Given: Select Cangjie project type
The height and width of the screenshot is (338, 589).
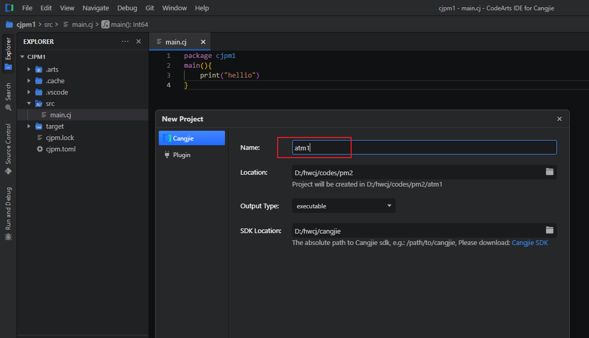Looking at the screenshot, I should point(191,138).
